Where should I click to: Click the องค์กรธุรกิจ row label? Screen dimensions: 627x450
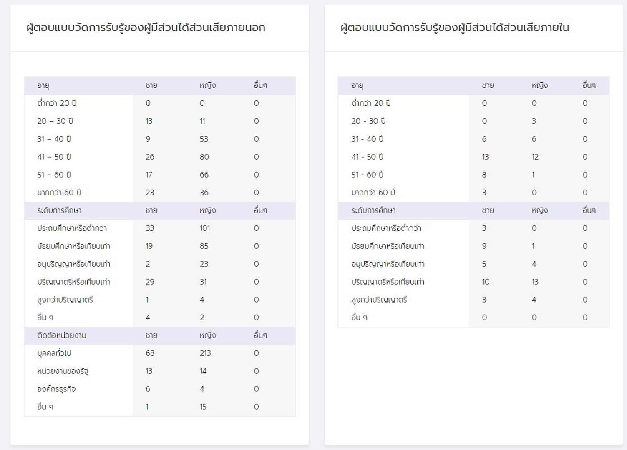(56, 389)
